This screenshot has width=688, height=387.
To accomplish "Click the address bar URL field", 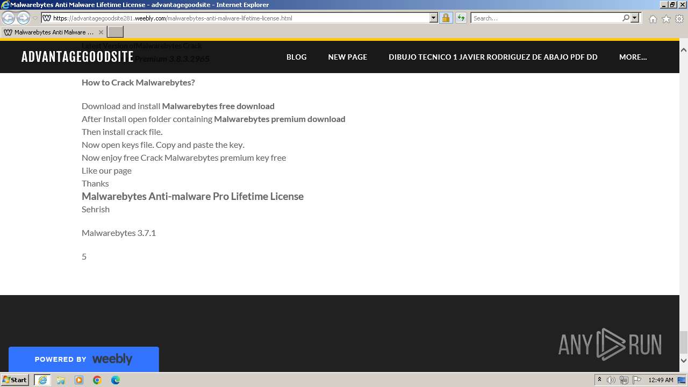I will (x=235, y=18).
